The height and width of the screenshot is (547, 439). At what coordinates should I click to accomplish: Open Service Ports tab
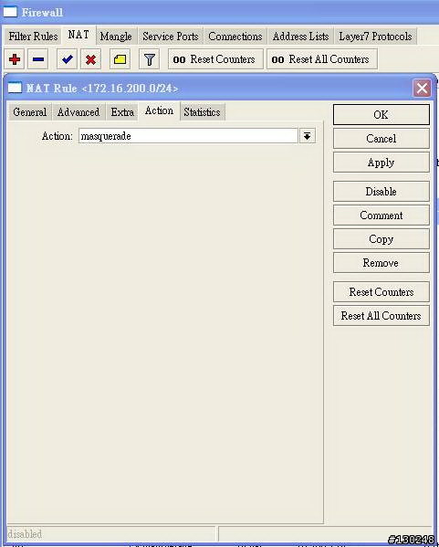coord(171,37)
